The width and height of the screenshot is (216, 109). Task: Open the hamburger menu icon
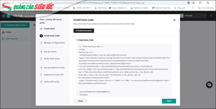(4, 16)
